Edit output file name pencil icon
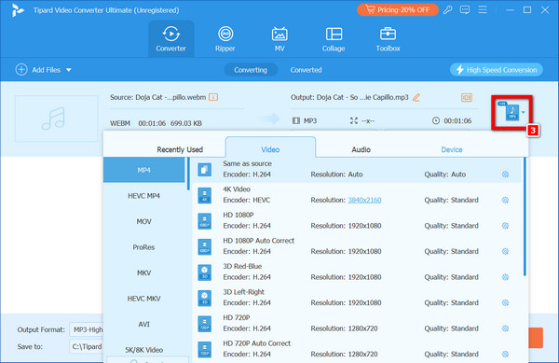Viewport: 559px width, 363px height. (416, 97)
